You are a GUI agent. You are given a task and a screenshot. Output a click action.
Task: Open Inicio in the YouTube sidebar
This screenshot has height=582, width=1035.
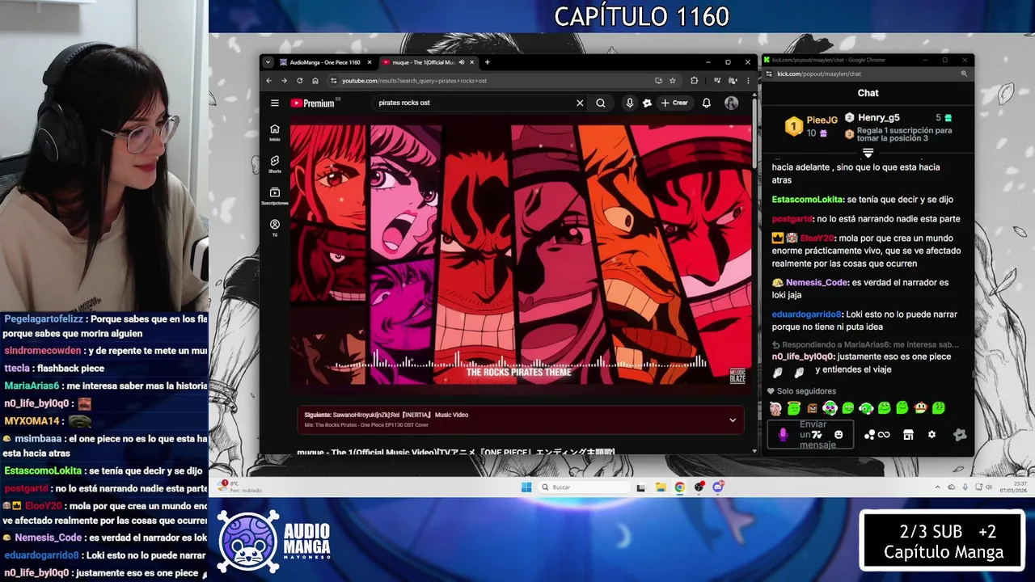[275, 132]
